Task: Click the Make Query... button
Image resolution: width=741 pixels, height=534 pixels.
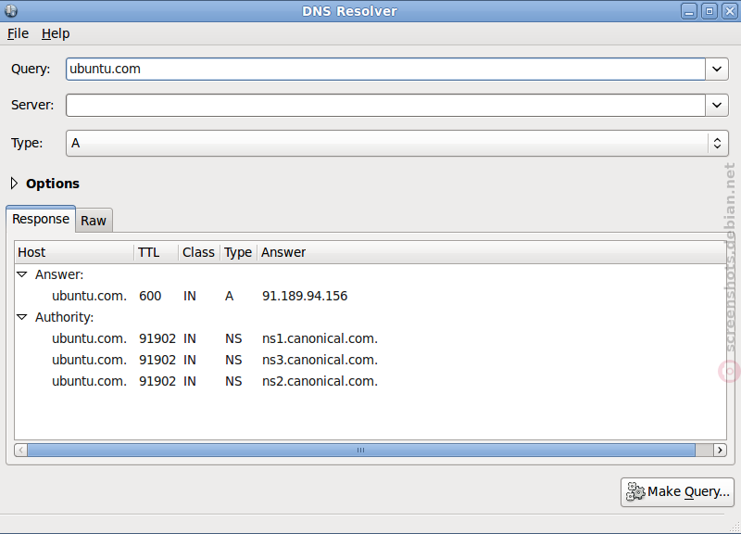Action: pyautogui.click(x=677, y=492)
